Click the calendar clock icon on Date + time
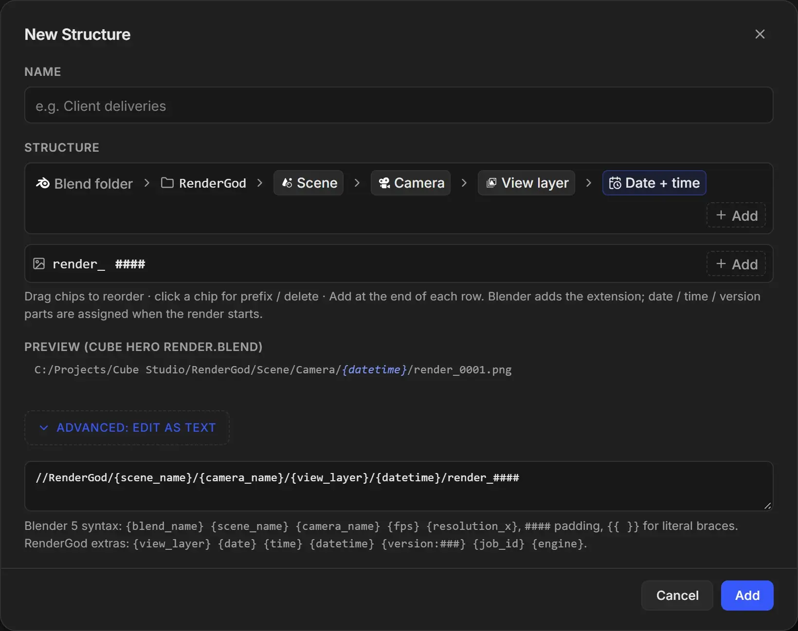 point(615,183)
